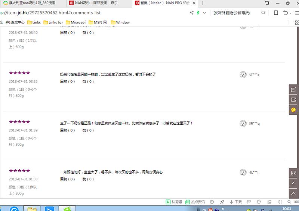
Task: Toggle the sound speaker icon in status bar
Action: [280, 202]
